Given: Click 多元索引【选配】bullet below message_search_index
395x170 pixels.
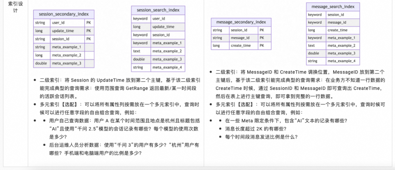Looking at the screenshot, I should tap(301, 108).
